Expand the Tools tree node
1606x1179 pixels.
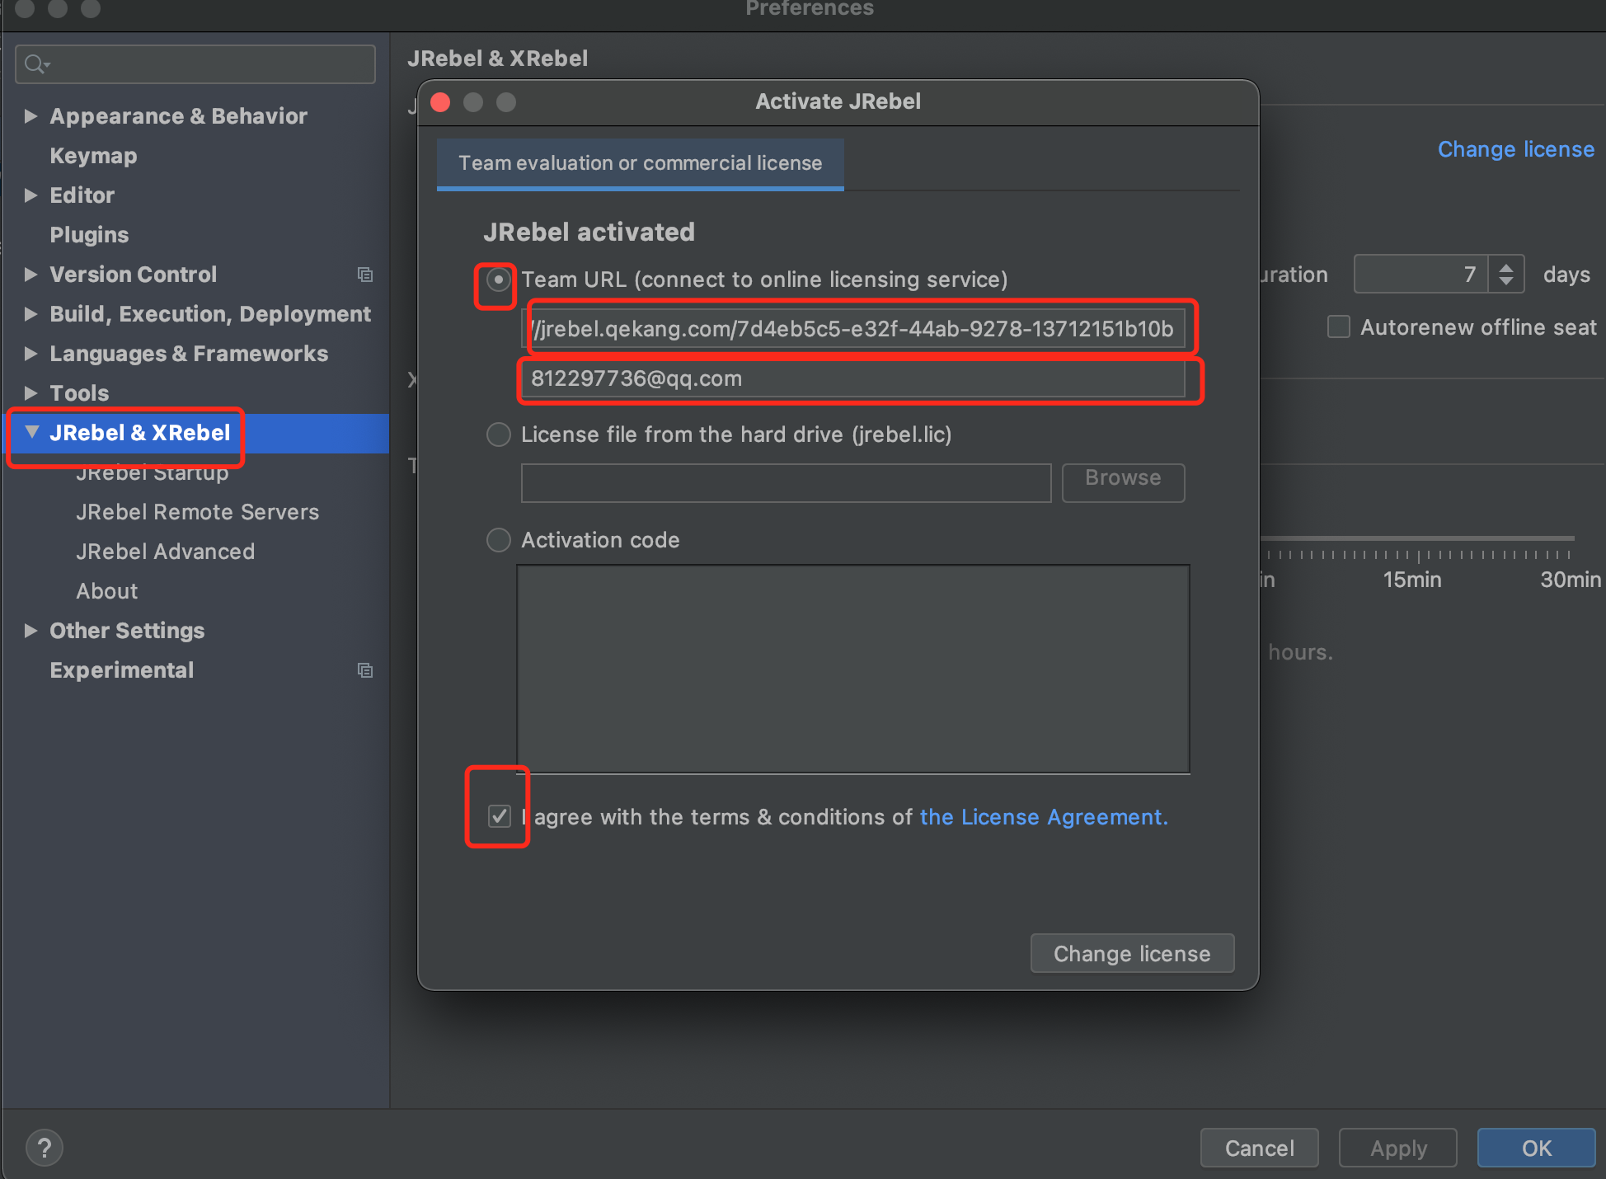pyautogui.click(x=31, y=393)
